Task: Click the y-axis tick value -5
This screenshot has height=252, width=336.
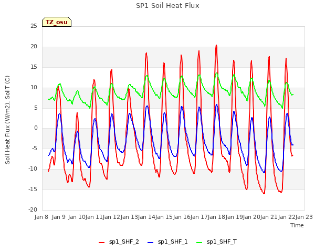Action: pos(34,148)
